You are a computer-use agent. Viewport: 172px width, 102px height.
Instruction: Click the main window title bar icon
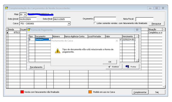point(7,8)
